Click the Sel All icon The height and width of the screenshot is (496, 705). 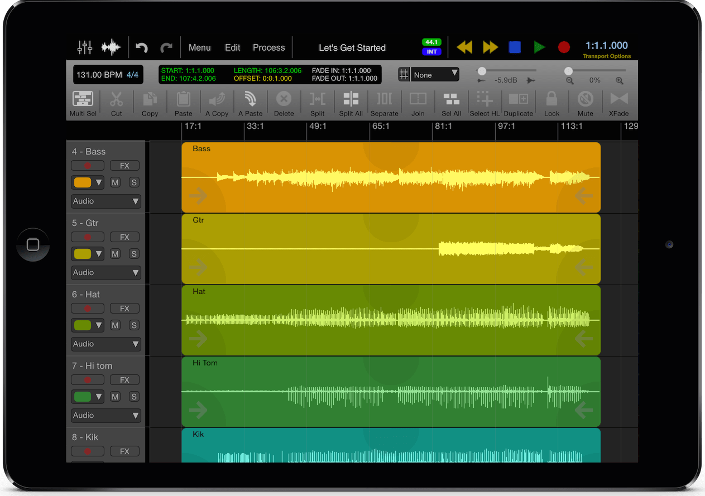451,103
